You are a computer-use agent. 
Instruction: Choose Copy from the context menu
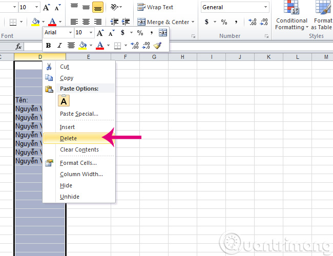[x=79, y=78]
